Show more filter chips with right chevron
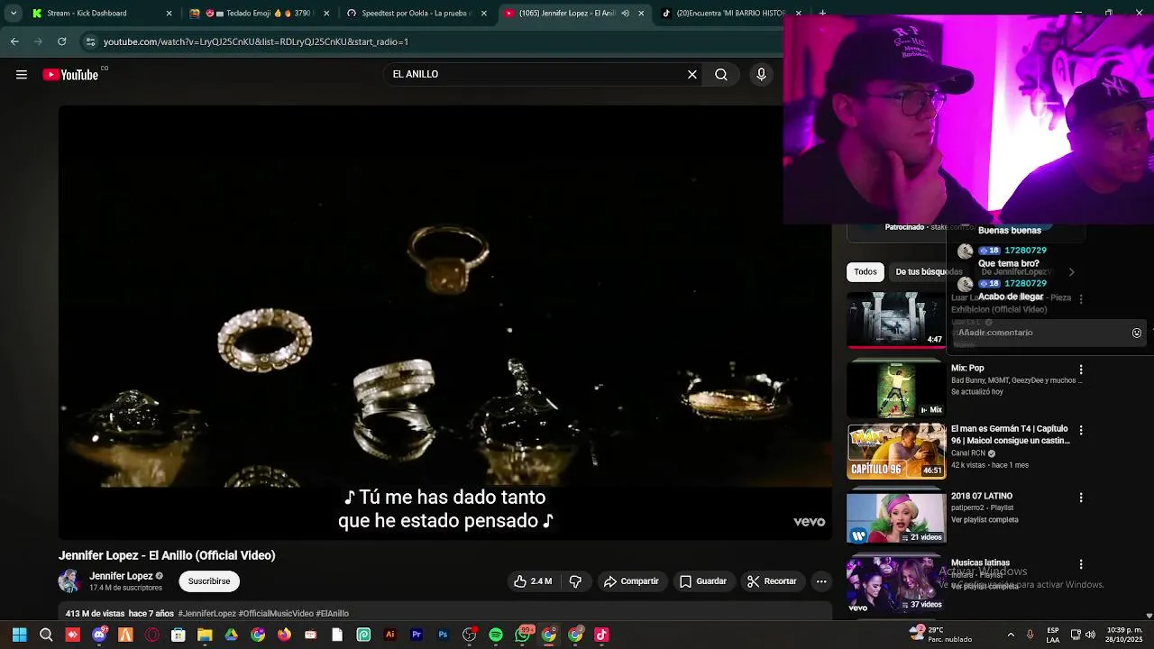 [1071, 271]
